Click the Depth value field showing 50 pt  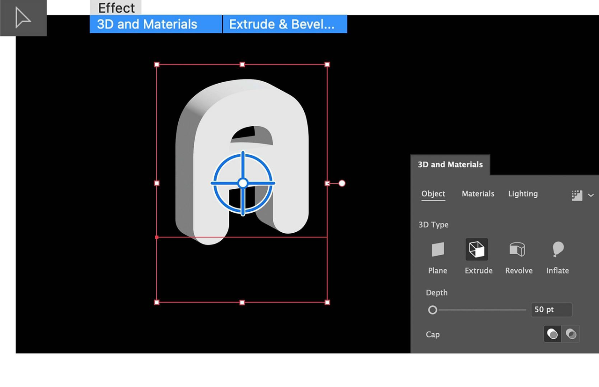pos(551,309)
